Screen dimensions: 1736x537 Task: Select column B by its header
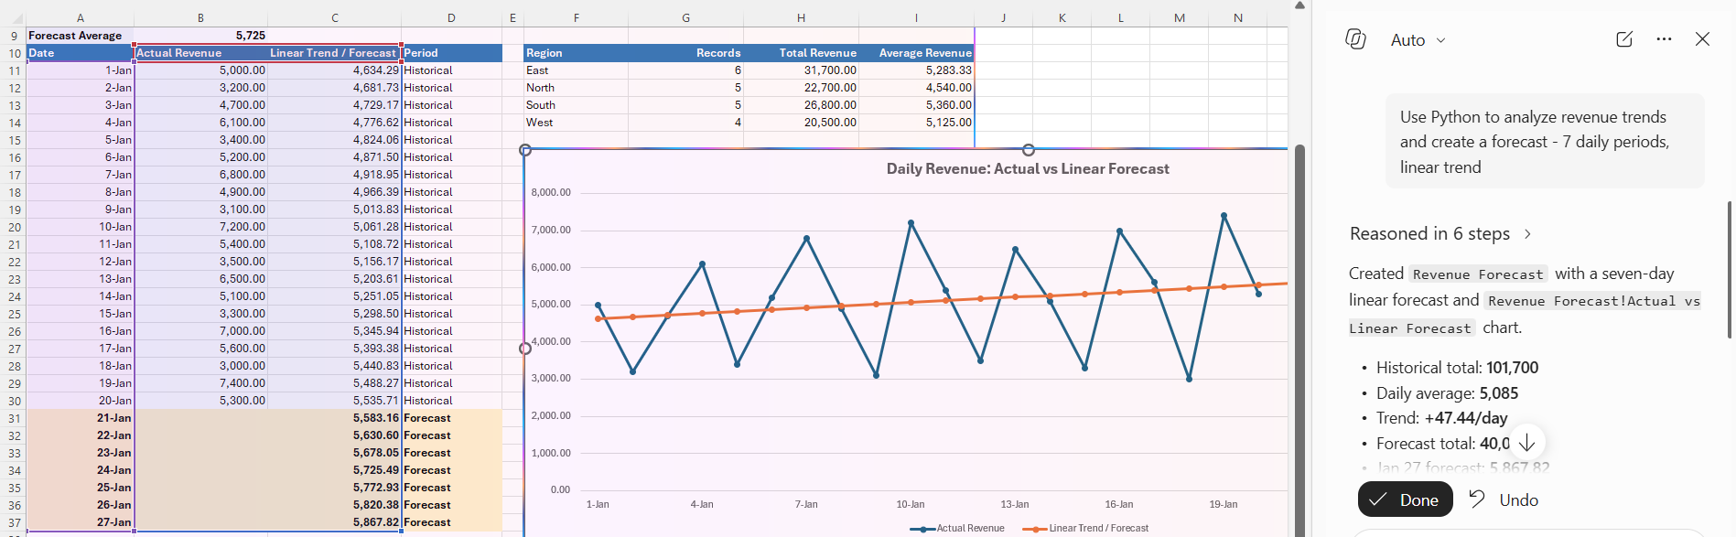pos(200,17)
